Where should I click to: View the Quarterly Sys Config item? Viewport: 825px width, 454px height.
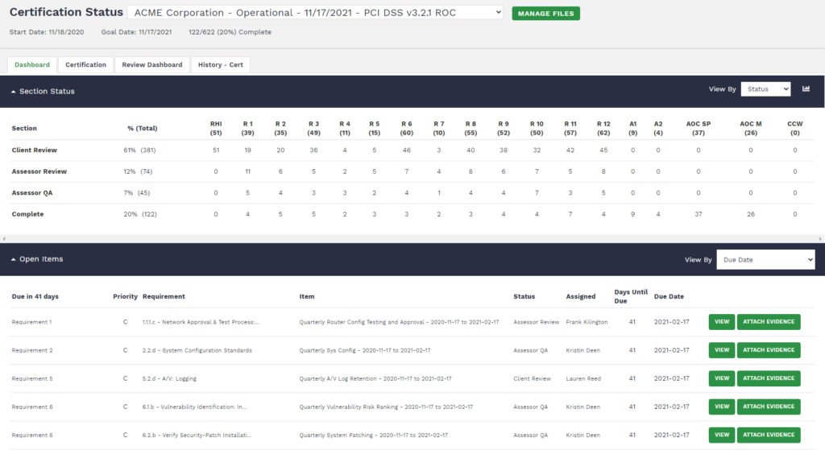pos(721,350)
